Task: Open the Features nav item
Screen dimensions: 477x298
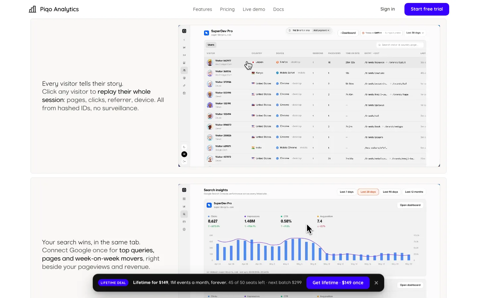Action: (x=202, y=9)
